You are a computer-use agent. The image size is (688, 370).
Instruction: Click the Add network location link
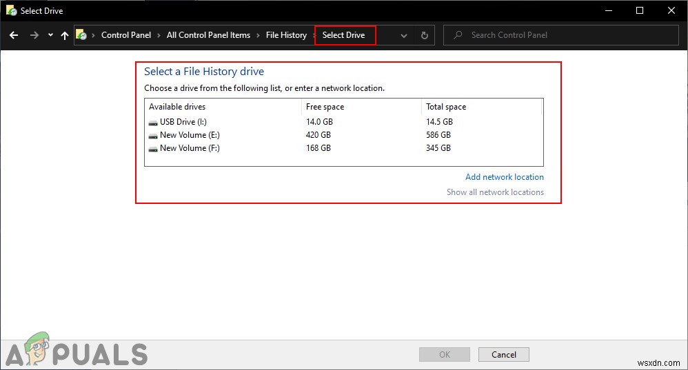[504, 177]
